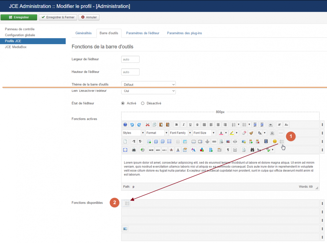
Task: Click the Largeur de l'éditeur input field
Action: coord(130,59)
